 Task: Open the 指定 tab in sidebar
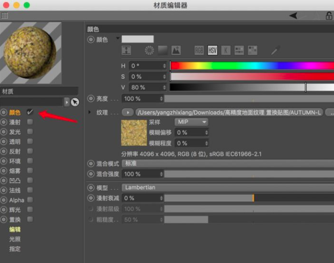tap(15, 249)
